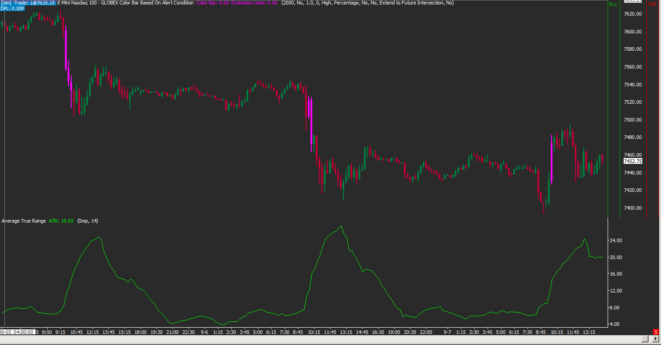This screenshot has width=661, height=345.
Task: Click the 21:00 time label
Action: 173,332
